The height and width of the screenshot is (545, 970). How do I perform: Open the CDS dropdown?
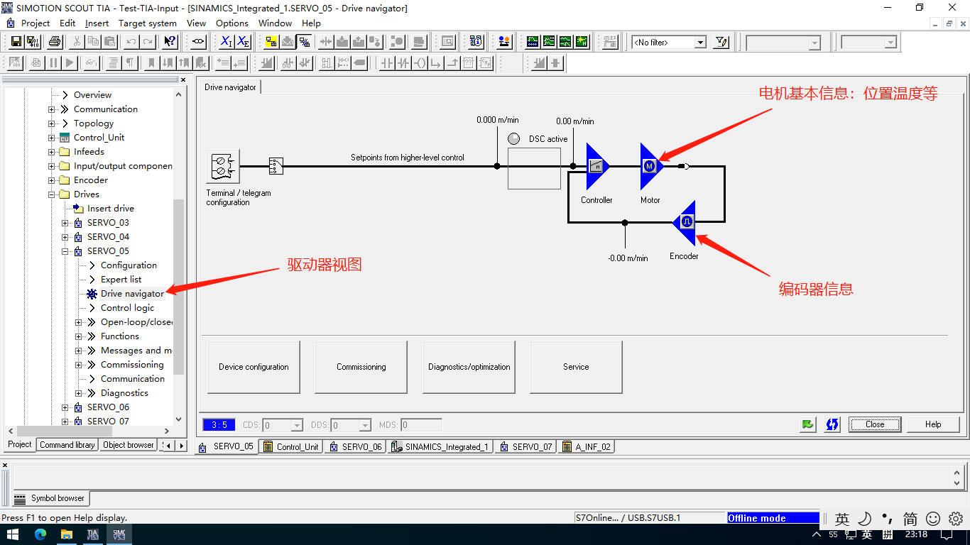coord(298,426)
